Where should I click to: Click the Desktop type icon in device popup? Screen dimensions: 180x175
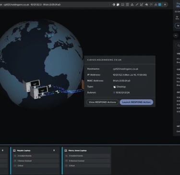[115, 87]
